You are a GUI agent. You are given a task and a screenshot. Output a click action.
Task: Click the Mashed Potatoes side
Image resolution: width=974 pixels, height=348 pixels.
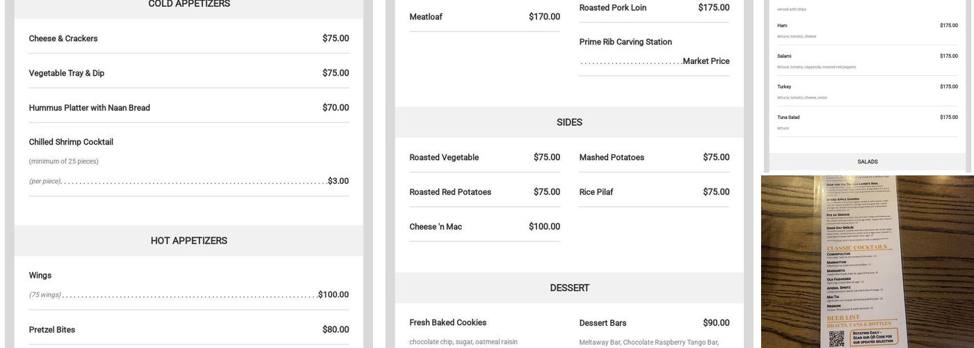pyautogui.click(x=612, y=157)
